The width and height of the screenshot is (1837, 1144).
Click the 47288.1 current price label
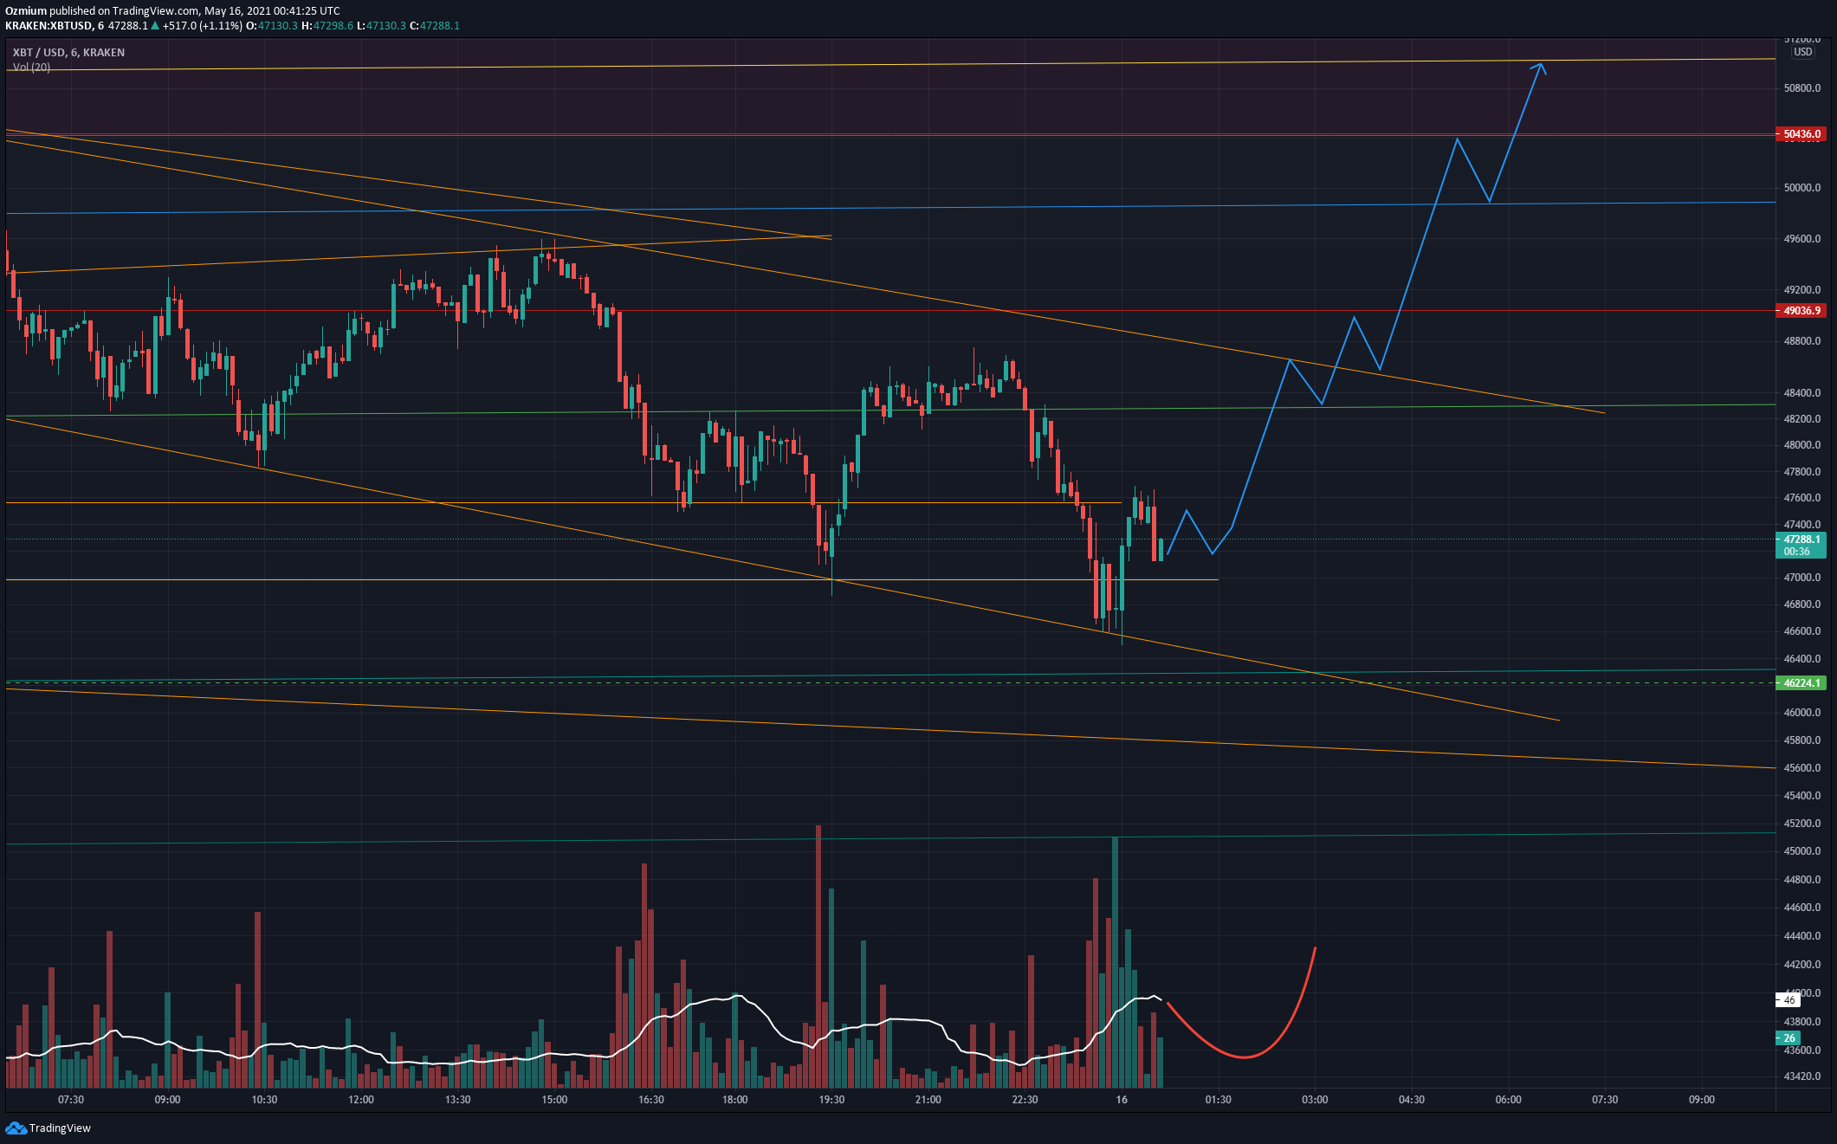[1801, 545]
